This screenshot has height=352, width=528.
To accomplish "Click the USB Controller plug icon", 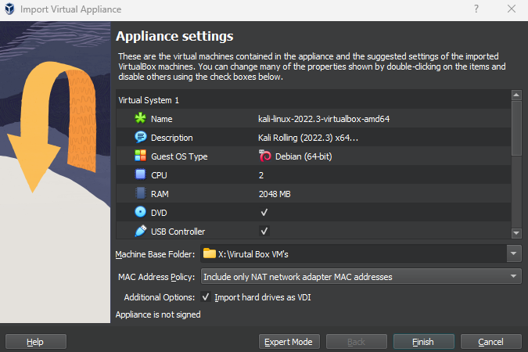I will tap(141, 231).
